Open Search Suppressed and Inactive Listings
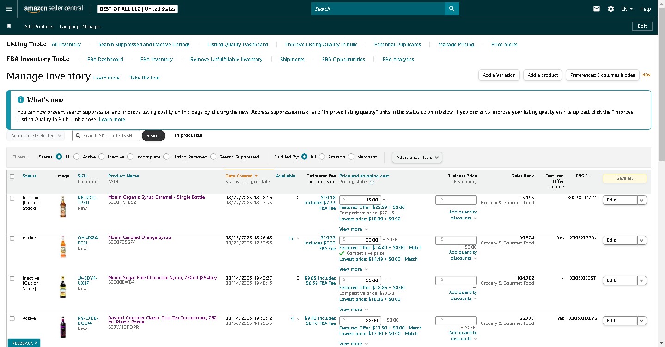 click(144, 44)
